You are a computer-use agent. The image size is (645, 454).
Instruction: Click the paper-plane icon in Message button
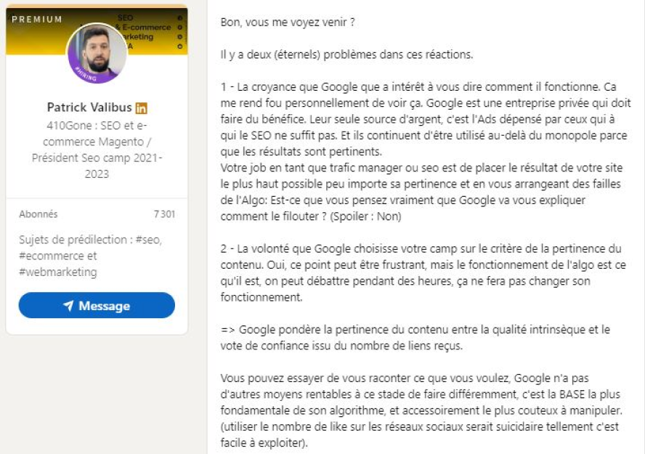pos(68,305)
